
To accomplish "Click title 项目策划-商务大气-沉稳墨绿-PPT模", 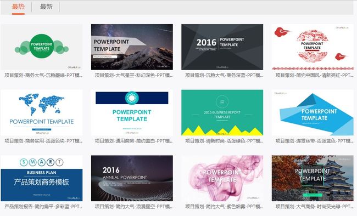I will click(43, 75).
